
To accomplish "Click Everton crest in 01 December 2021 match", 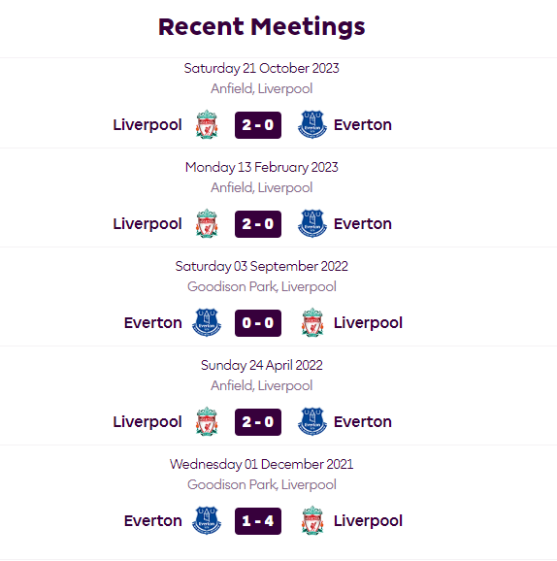I will pos(207,520).
